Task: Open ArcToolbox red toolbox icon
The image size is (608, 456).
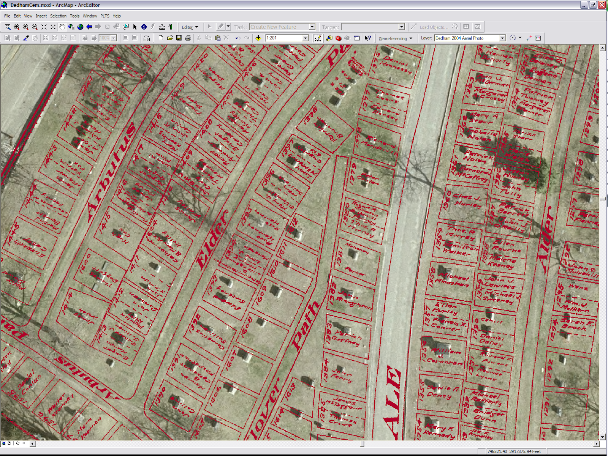Action: click(x=338, y=38)
